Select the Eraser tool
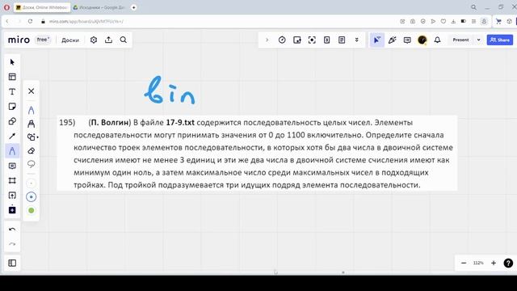The width and height of the screenshot is (517, 291). tap(32, 151)
